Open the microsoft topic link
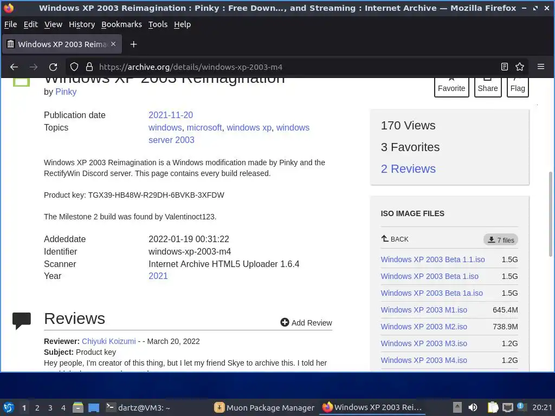555x416 pixels. [204, 127]
